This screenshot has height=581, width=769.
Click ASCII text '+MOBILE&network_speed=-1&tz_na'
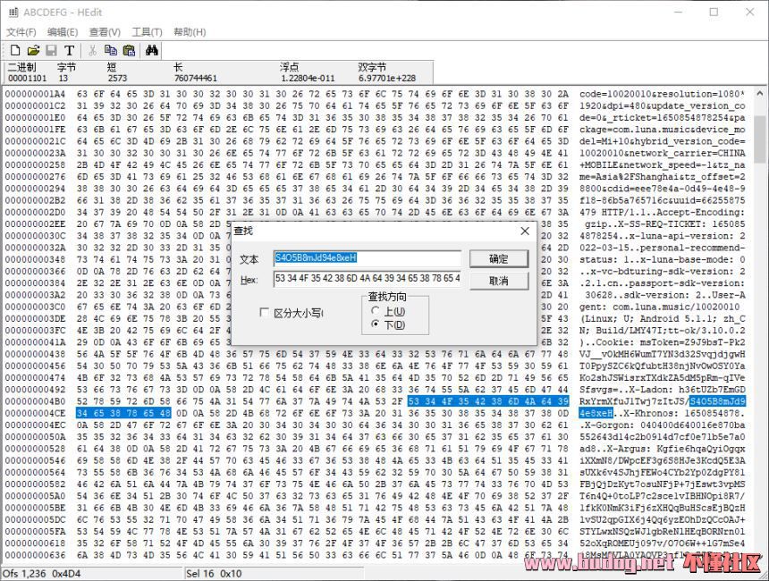point(663,165)
